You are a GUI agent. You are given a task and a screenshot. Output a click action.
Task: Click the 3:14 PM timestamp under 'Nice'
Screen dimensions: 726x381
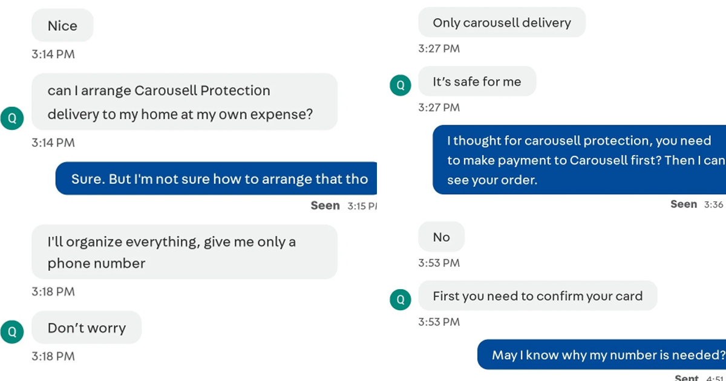(x=53, y=54)
